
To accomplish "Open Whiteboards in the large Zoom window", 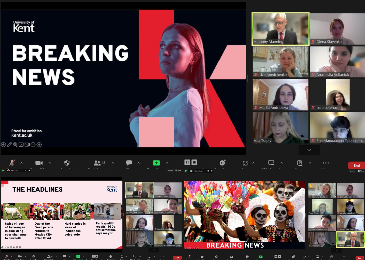I will (271, 163).
